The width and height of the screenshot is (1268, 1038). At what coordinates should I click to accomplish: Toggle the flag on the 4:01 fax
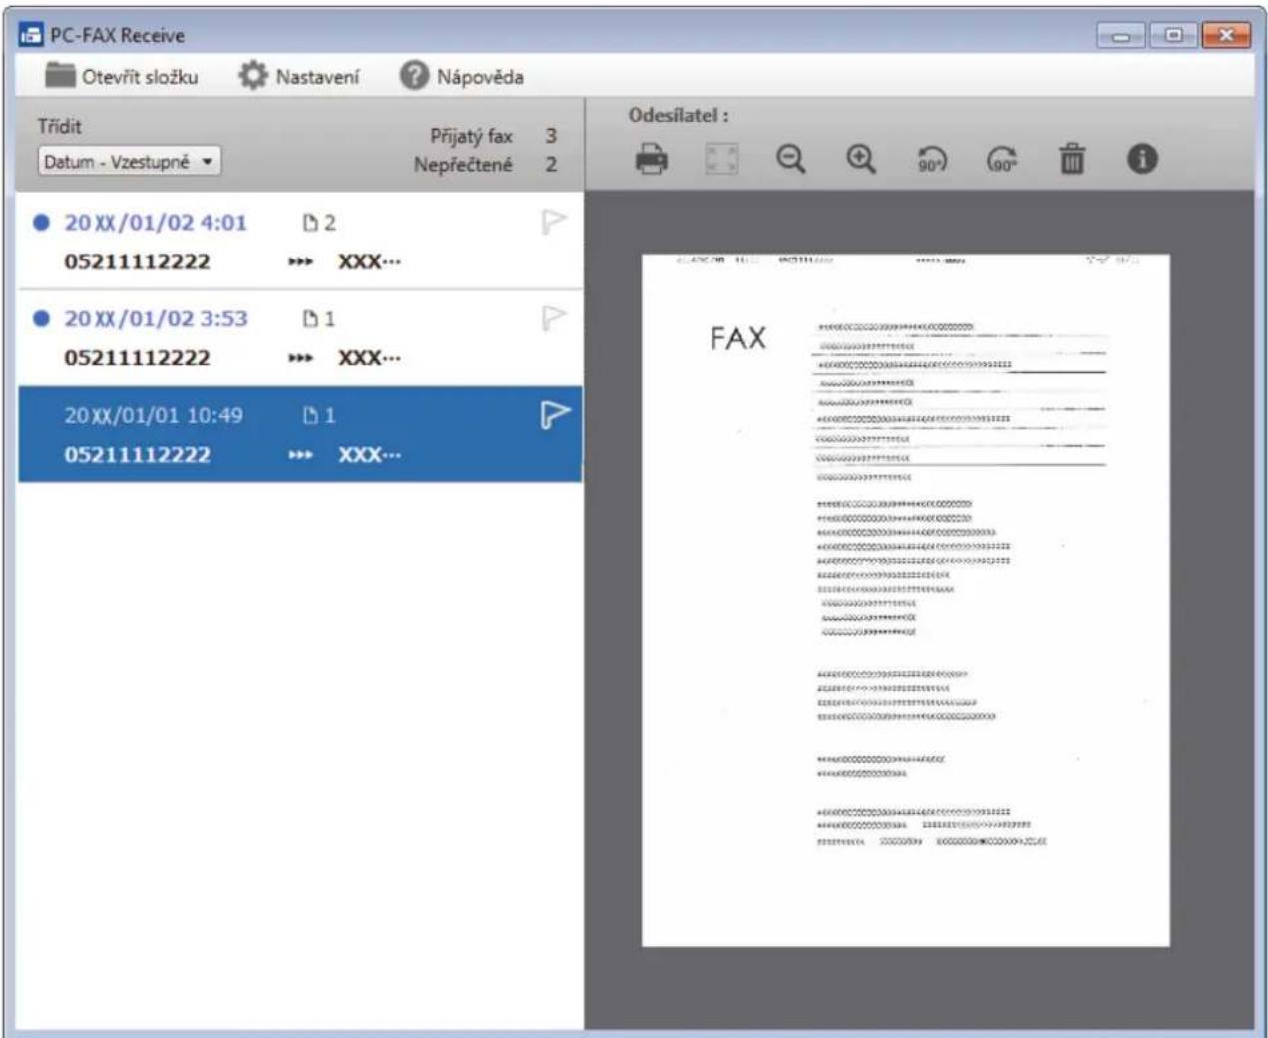[x=554, y=221]
